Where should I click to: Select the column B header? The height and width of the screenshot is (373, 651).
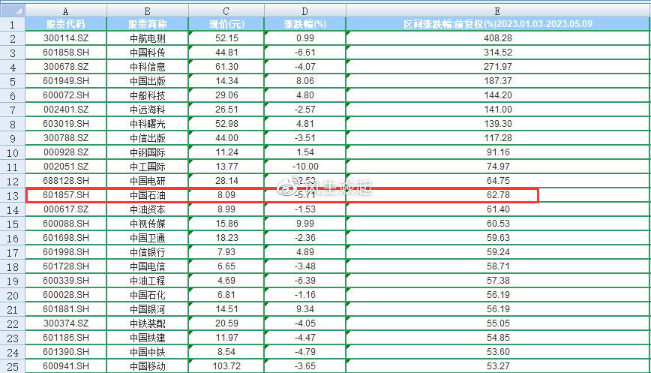148,11
